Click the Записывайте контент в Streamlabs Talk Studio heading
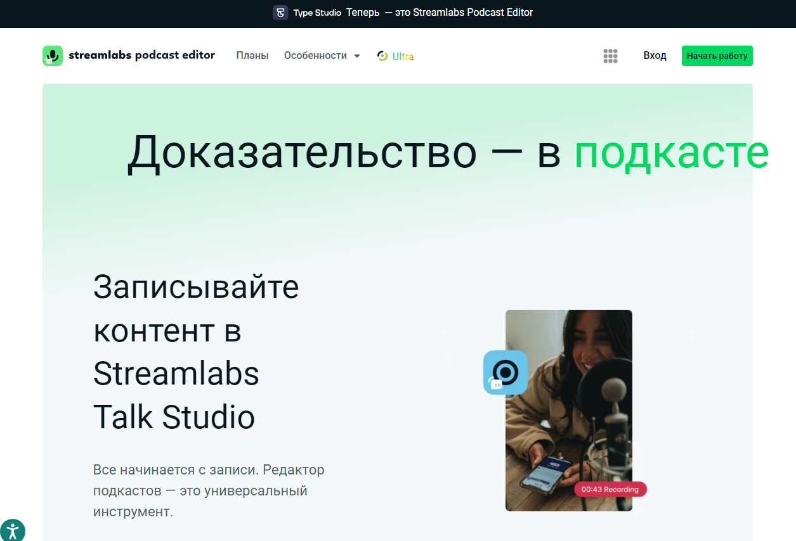 (196, 352)
